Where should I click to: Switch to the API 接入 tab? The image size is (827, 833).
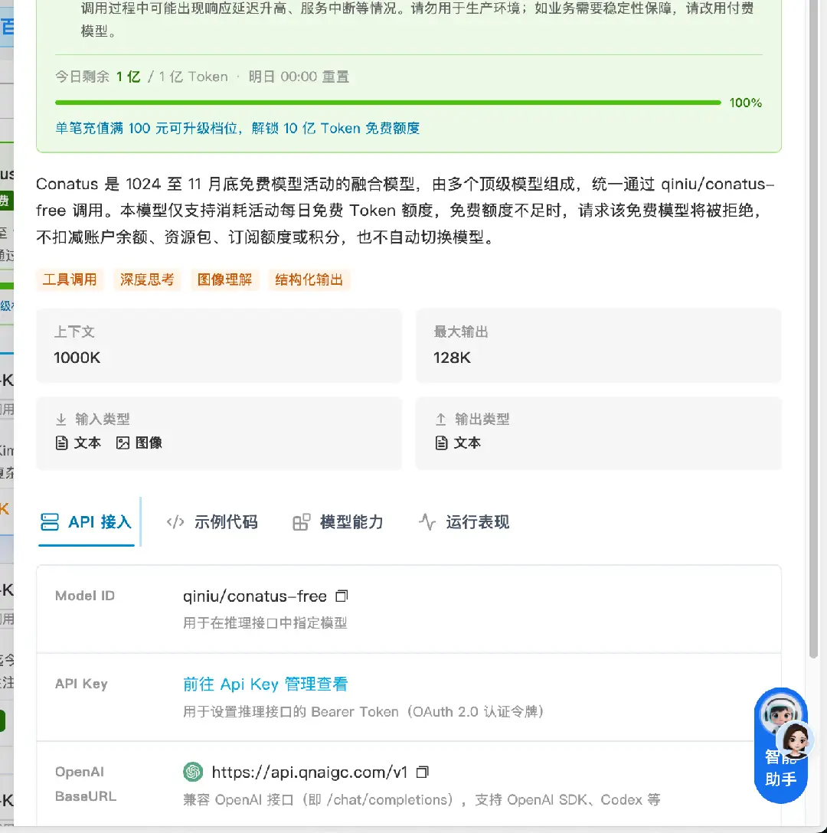pyautogui.click(x=86, y=521)
